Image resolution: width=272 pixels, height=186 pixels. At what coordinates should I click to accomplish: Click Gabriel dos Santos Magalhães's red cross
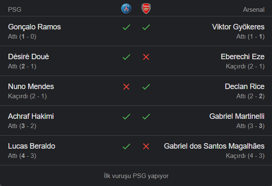pos(146,147)
